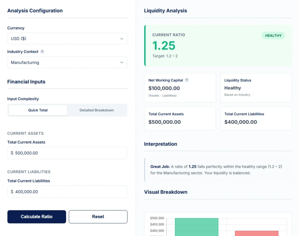Click the Reset button

coord(98,216)
